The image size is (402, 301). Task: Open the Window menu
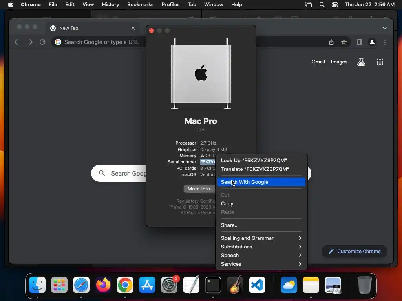[x=214, y=5]
